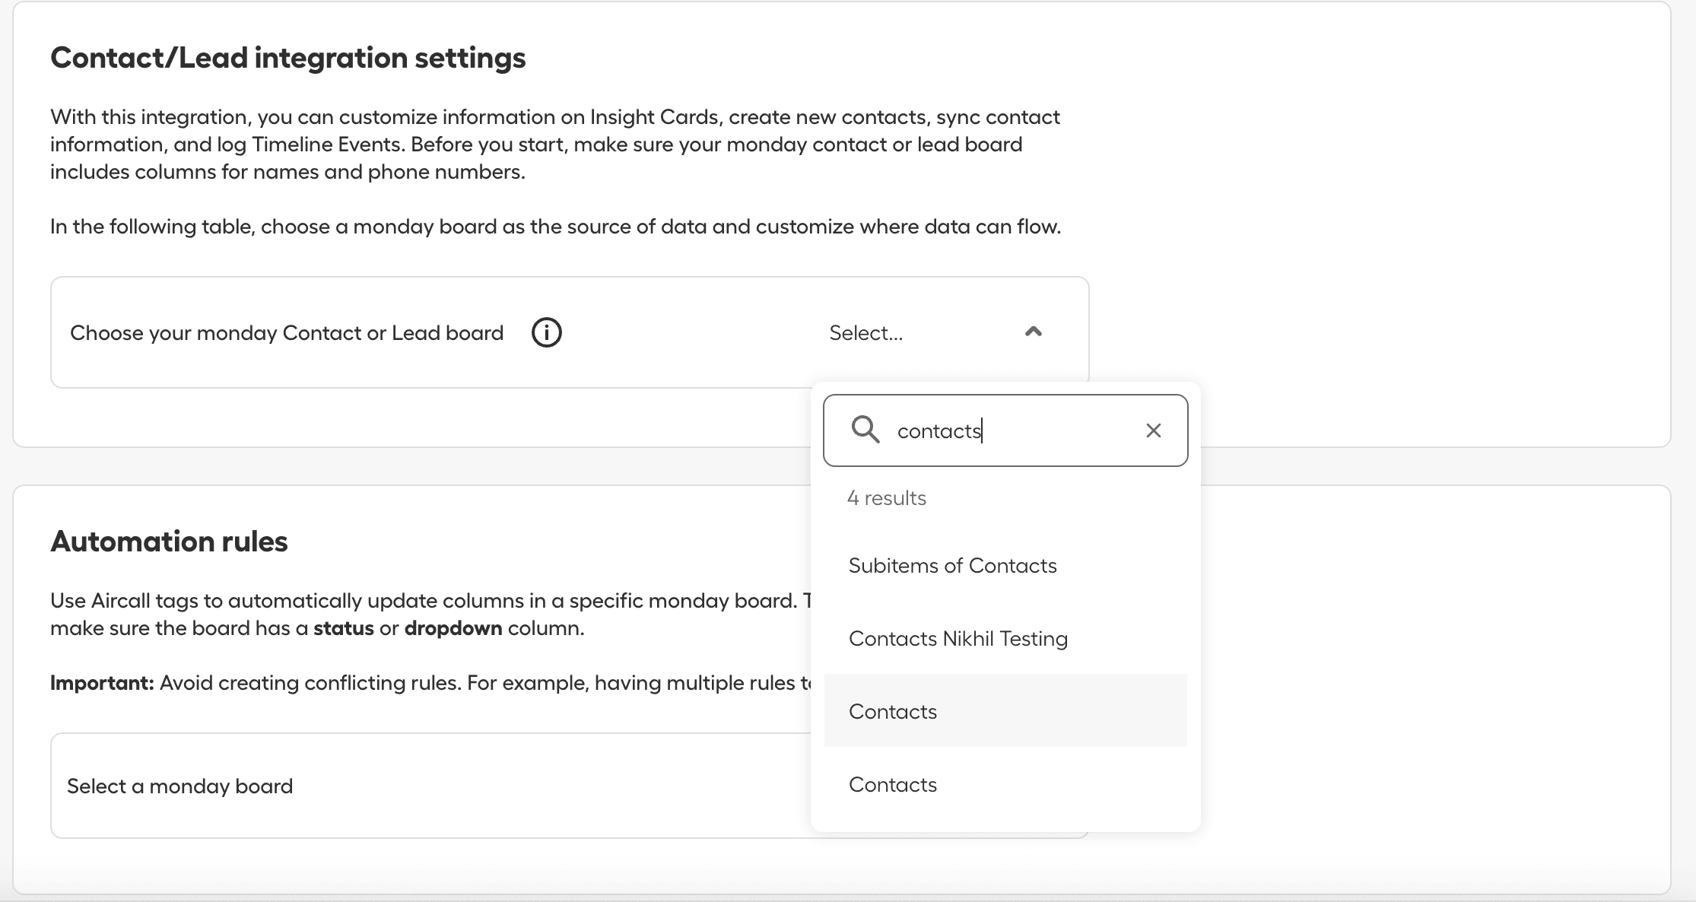Image resolution: width=1696 pixels, height=902 pixels.
Task: Click the bold 'Important:' text
Action: click(102, 683)
